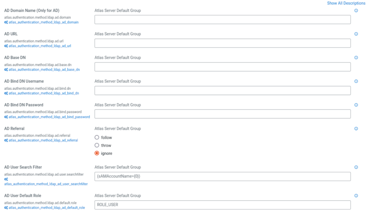Select the 'follow' referral option
Screen dimensions: 368x214
tap(97, 137)
